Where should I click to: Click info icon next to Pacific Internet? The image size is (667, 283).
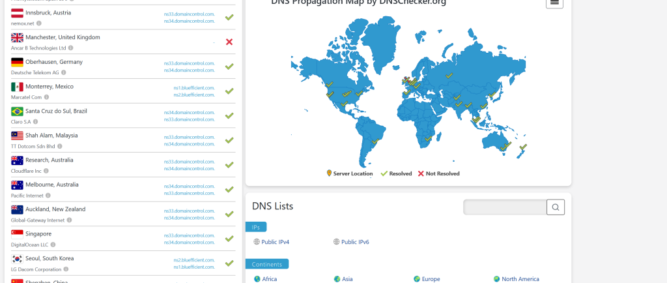(x=48, y=196)
